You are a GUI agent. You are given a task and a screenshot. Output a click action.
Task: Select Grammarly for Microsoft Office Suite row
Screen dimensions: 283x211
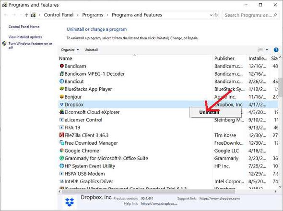[168, 158]
